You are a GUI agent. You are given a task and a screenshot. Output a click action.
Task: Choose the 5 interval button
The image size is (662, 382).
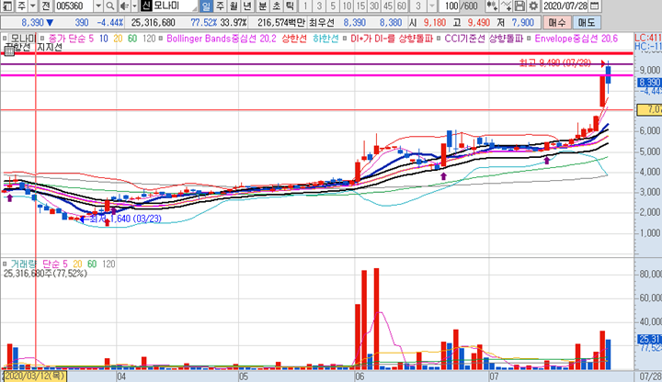(333, 6)
